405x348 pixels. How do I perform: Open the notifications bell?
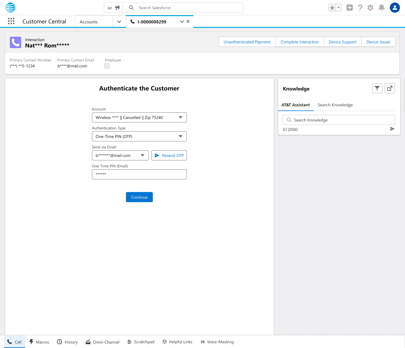click(x=382, y=8)
